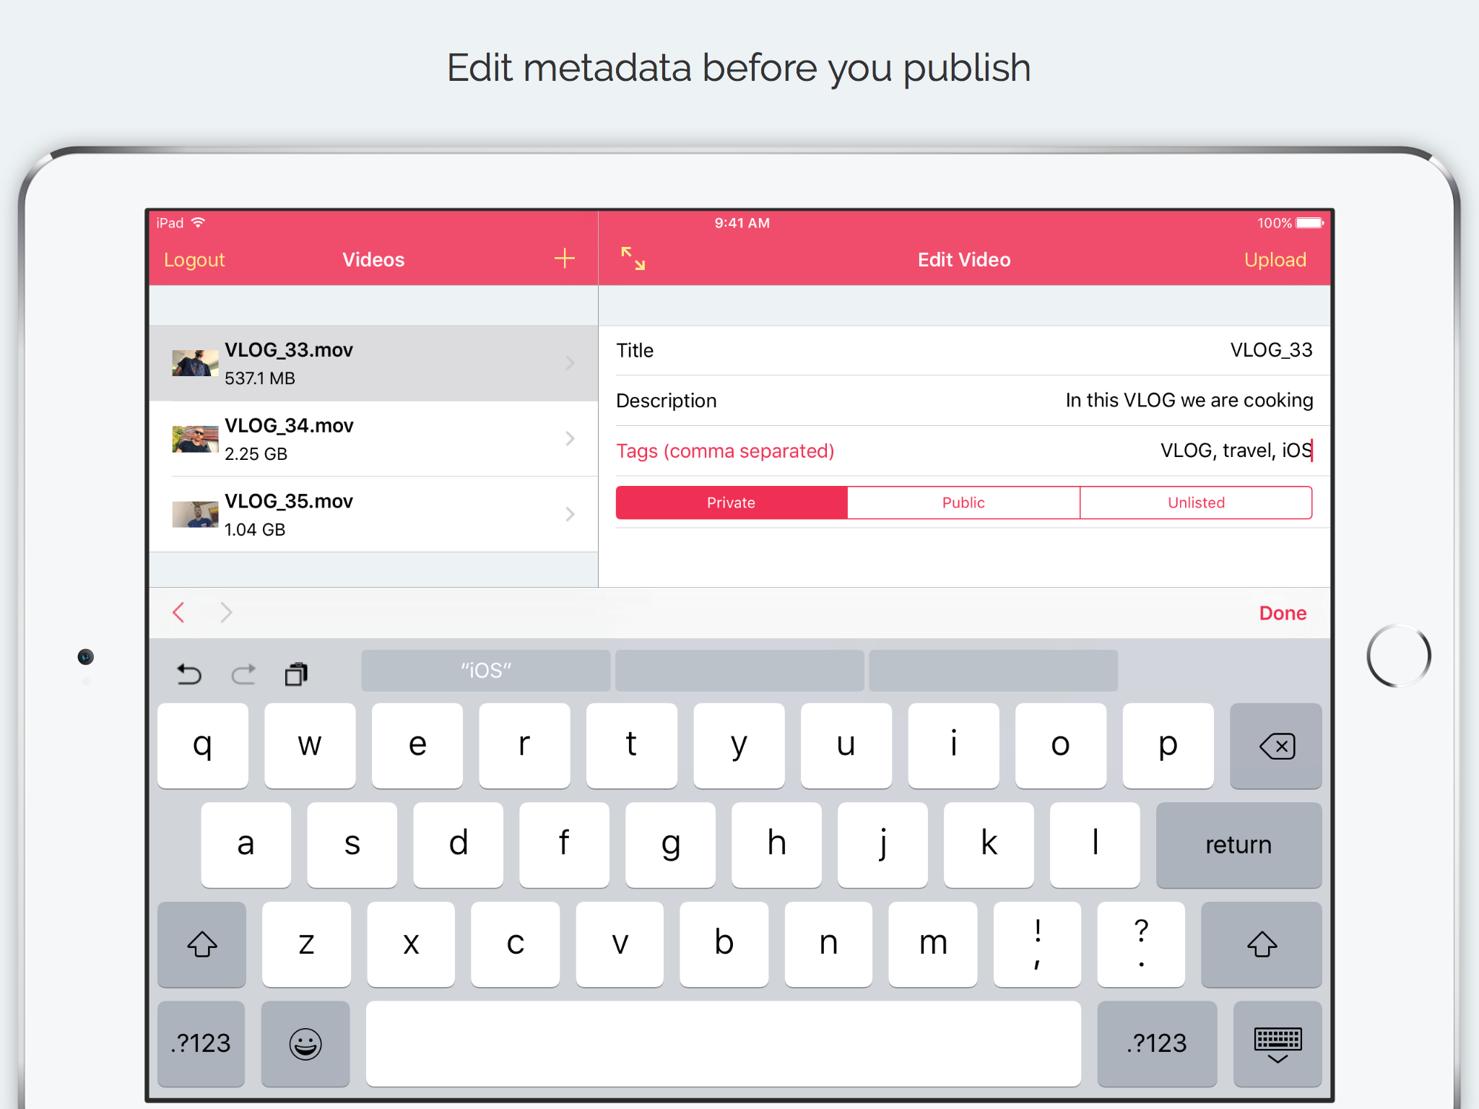Select the VLOG_34.mov thumbnail

click(x=195, y=439)
